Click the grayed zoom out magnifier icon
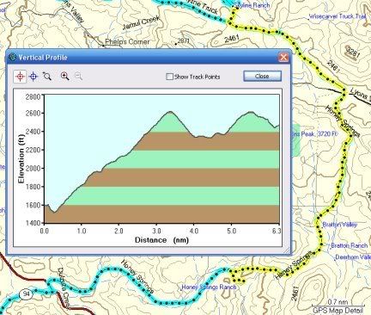 pos(78,76)
